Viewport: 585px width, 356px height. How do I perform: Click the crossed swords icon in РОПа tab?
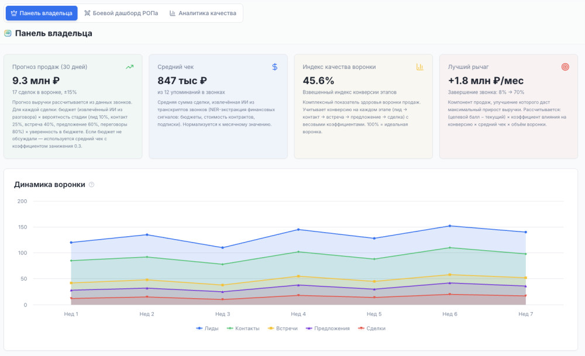pos(88,13)
